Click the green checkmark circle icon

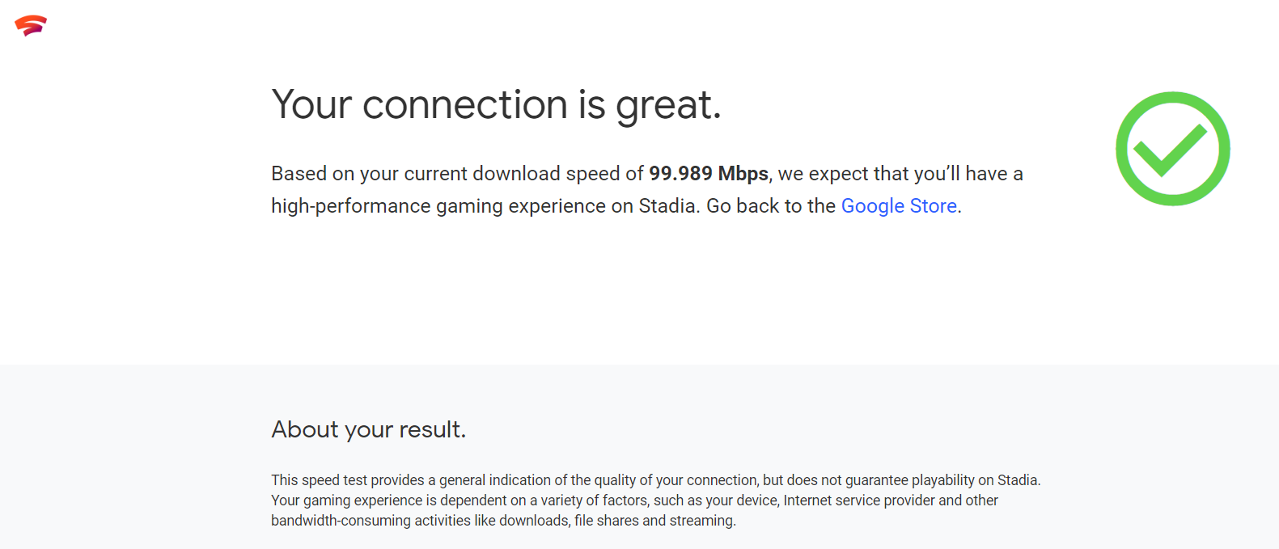pos(1172,149)
